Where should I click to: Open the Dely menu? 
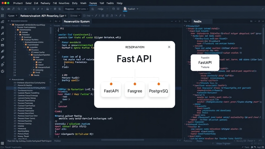75,3
